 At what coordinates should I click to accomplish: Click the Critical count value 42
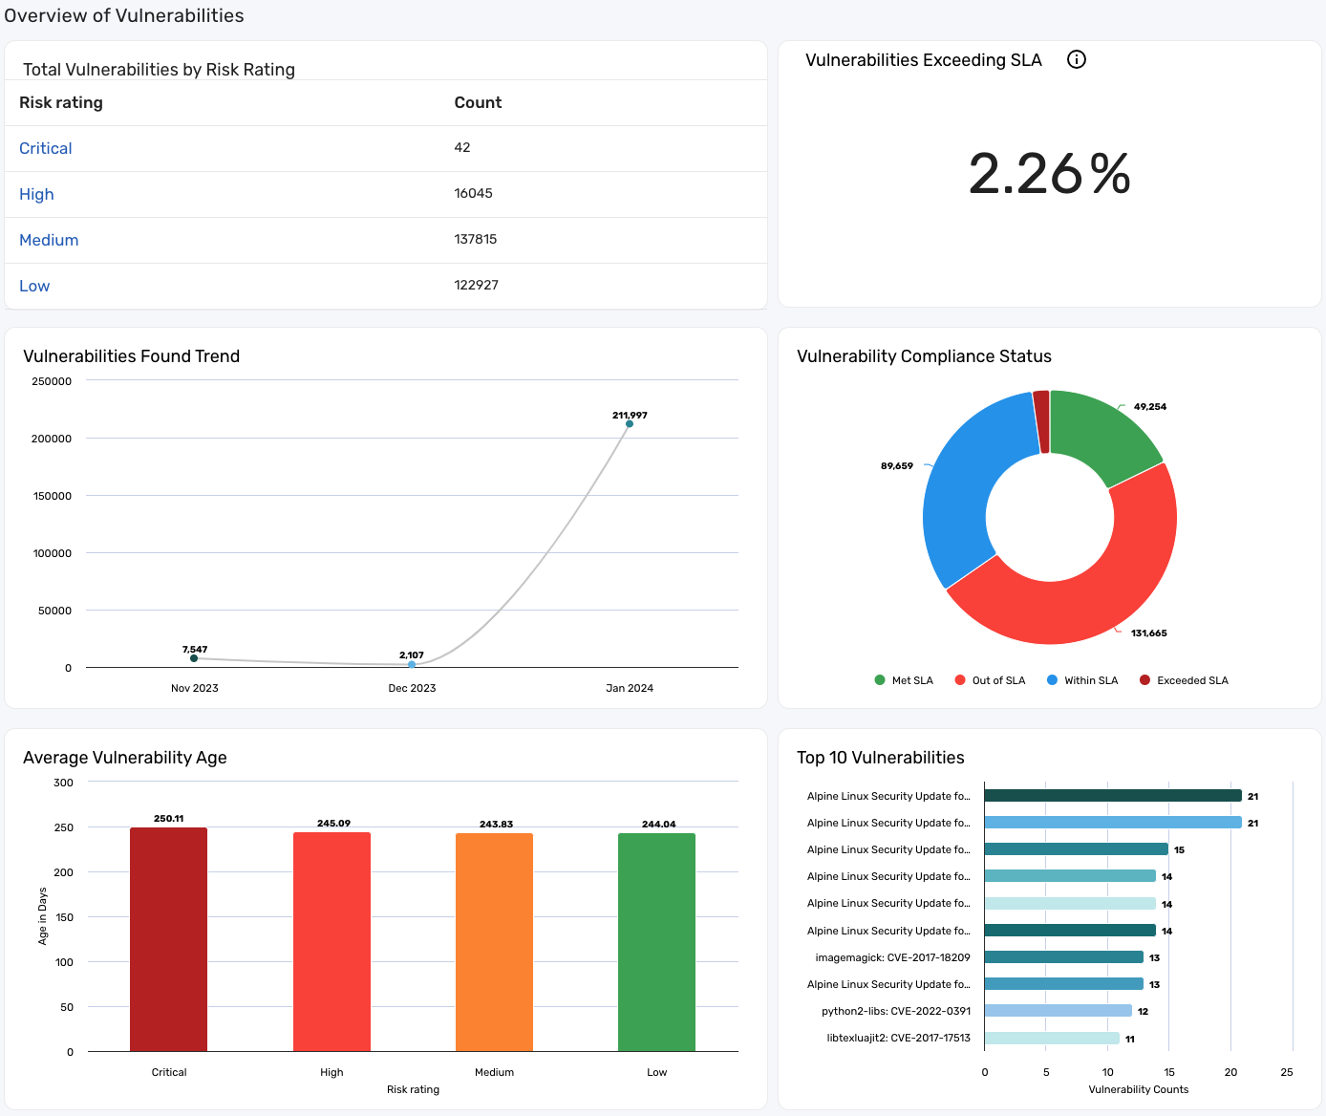462,147
